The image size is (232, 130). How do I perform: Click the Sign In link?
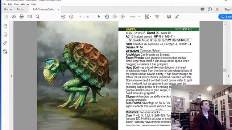point(228,9)
